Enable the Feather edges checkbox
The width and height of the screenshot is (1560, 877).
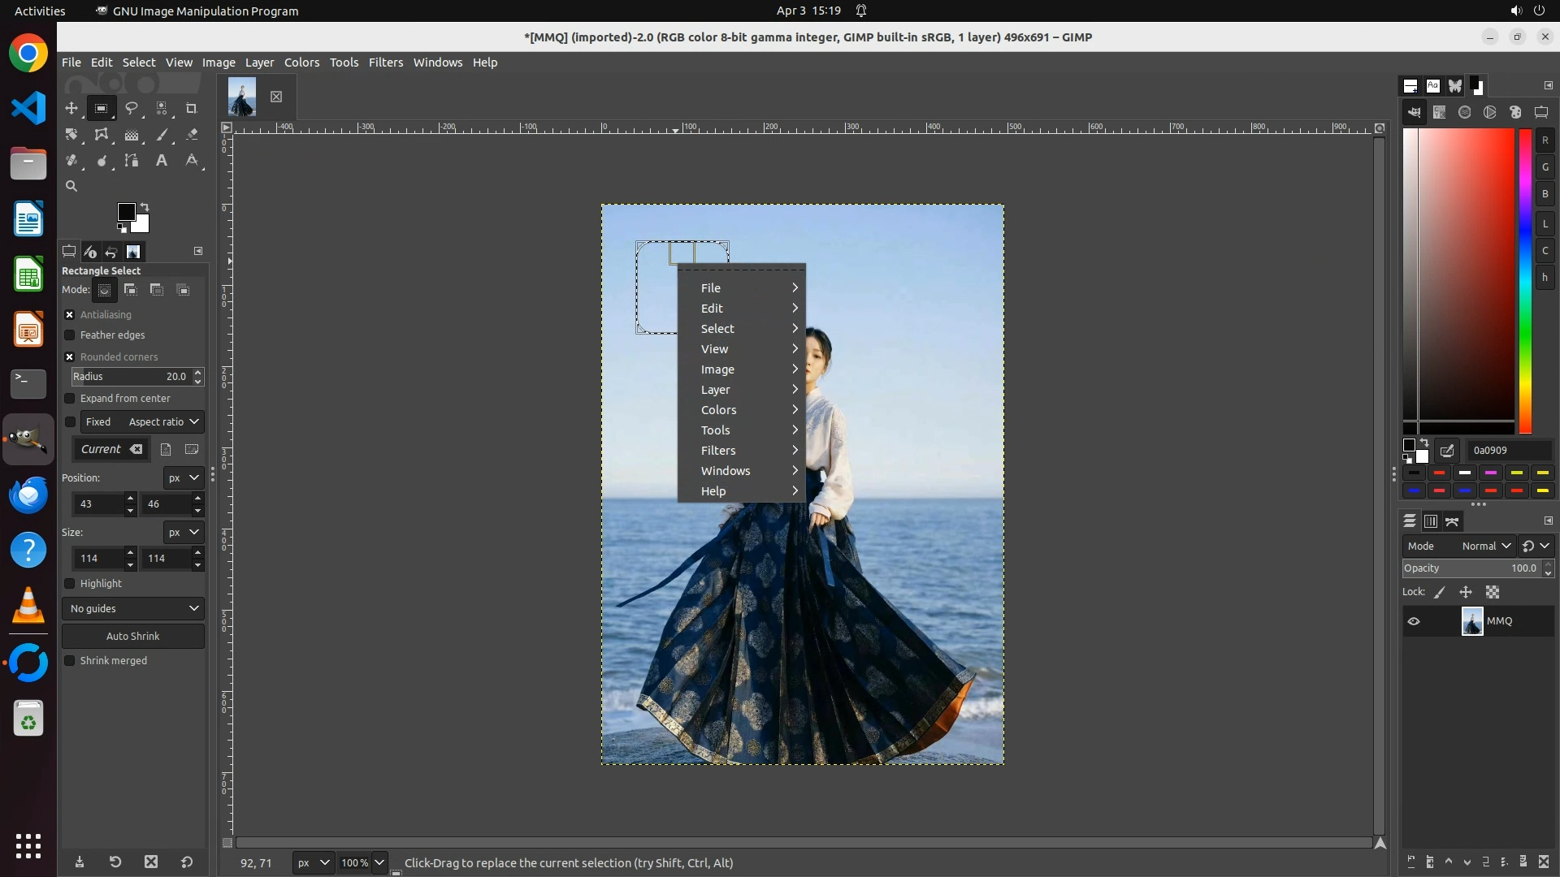point(70,335)
